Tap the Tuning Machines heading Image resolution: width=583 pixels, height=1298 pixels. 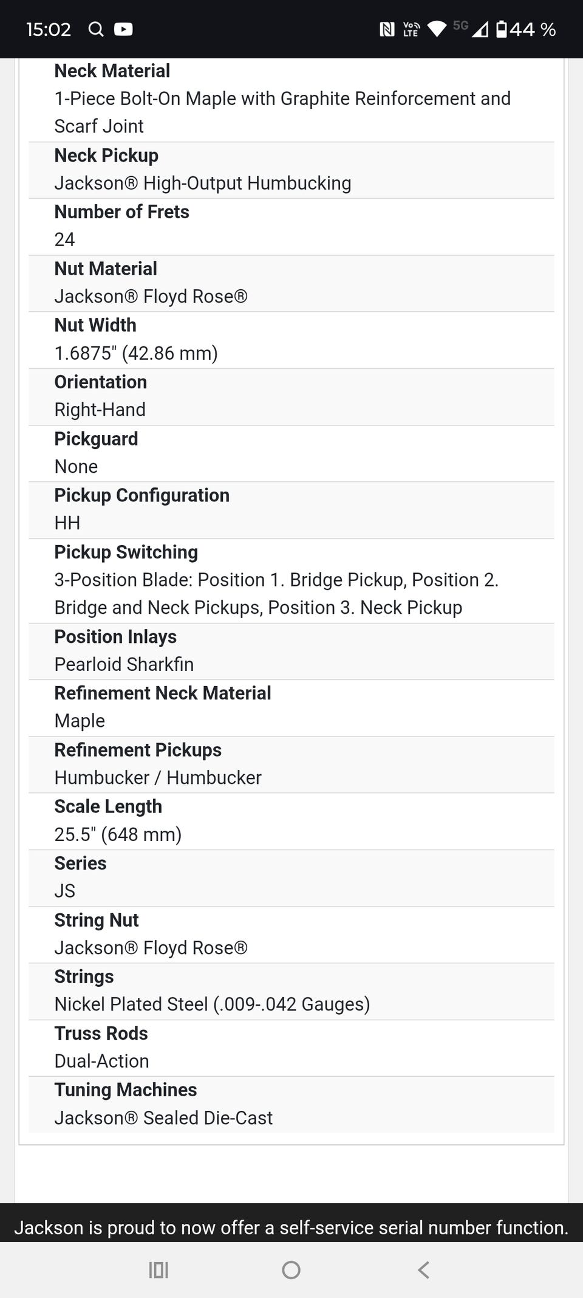pos(126,1090)
